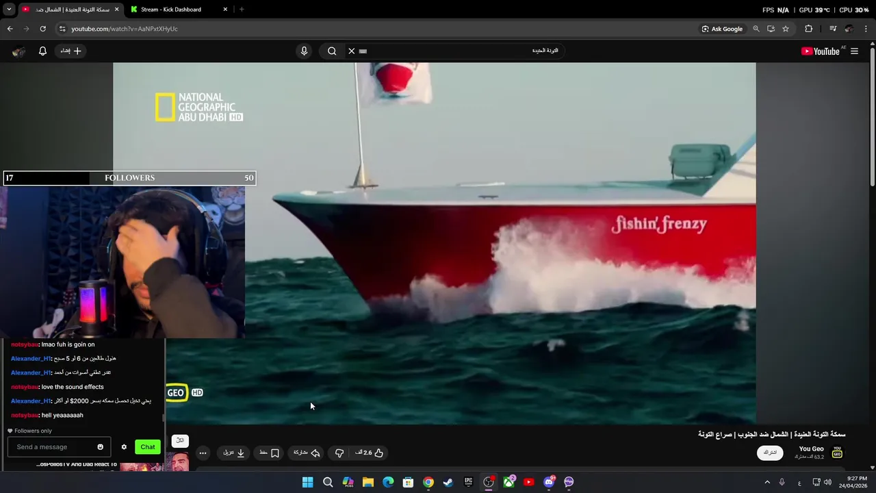Open YouTube app from taskbar
876x493 pixels.
tap(528, 482)
